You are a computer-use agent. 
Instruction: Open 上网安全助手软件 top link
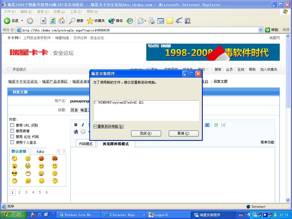pos(37,38)
